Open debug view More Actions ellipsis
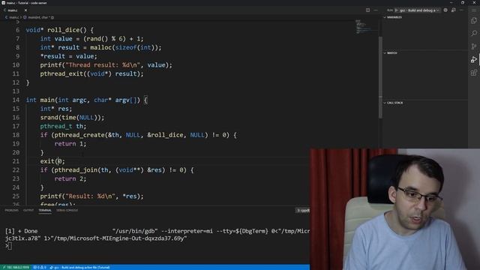Screen dimensions: 480x270 coord(461,10)
